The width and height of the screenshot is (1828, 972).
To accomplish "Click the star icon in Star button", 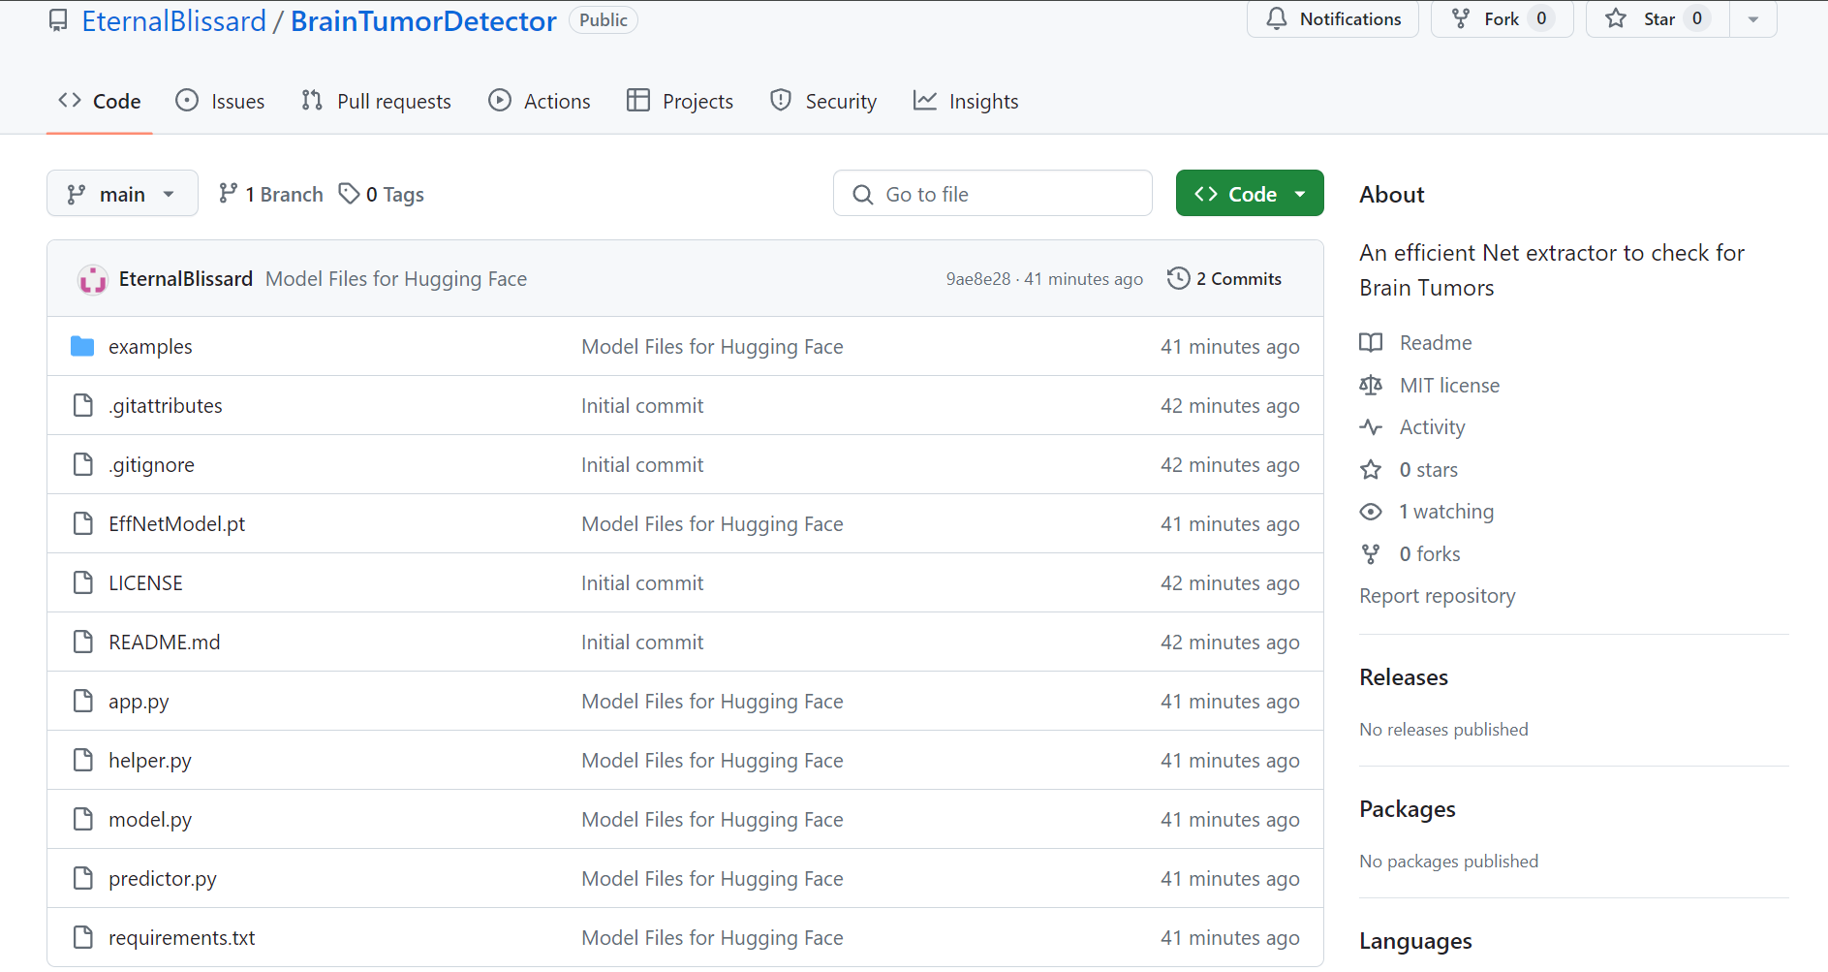I will coord(1616,18).
